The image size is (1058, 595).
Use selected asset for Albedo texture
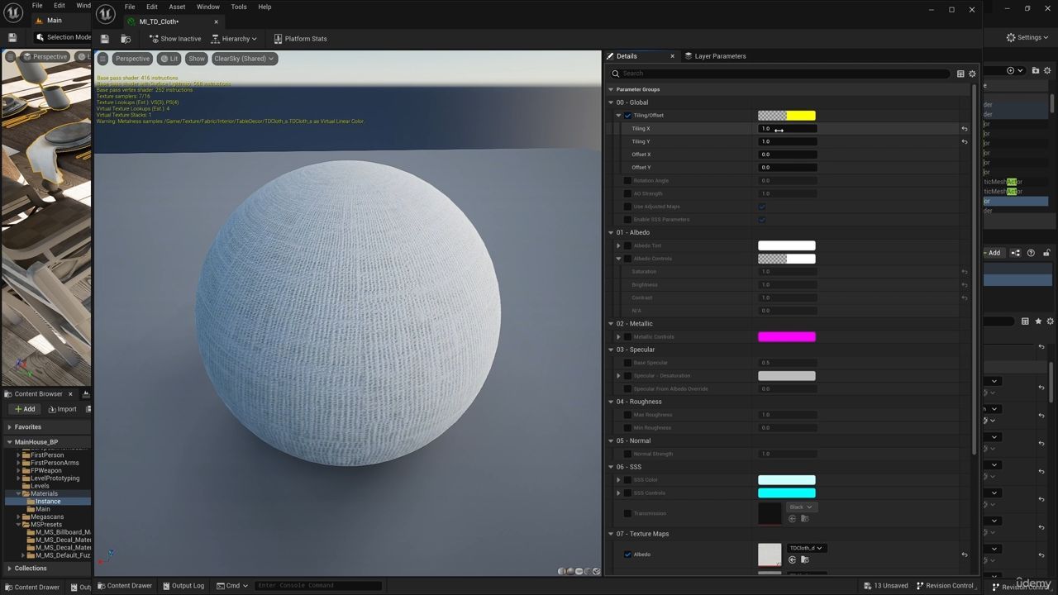tap(792, 560)
